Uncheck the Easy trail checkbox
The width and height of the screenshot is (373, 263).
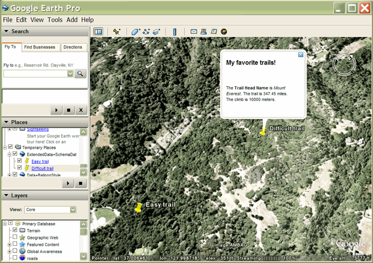tap(19, 161)
